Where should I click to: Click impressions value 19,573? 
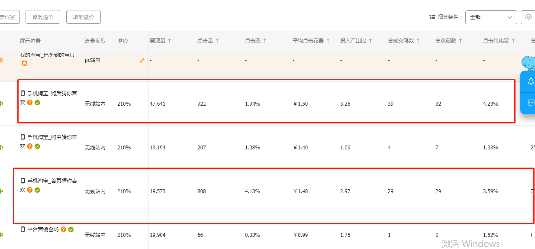[158, 191]
